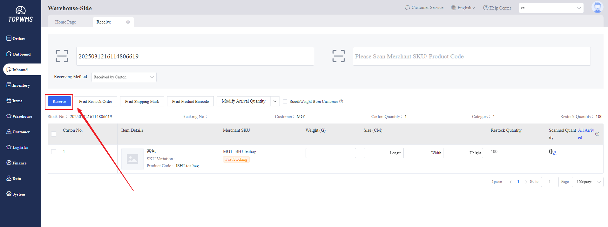Check the select-all cartons header checkbox
This screenshot has width=608, height=227.
click(54, 134)
